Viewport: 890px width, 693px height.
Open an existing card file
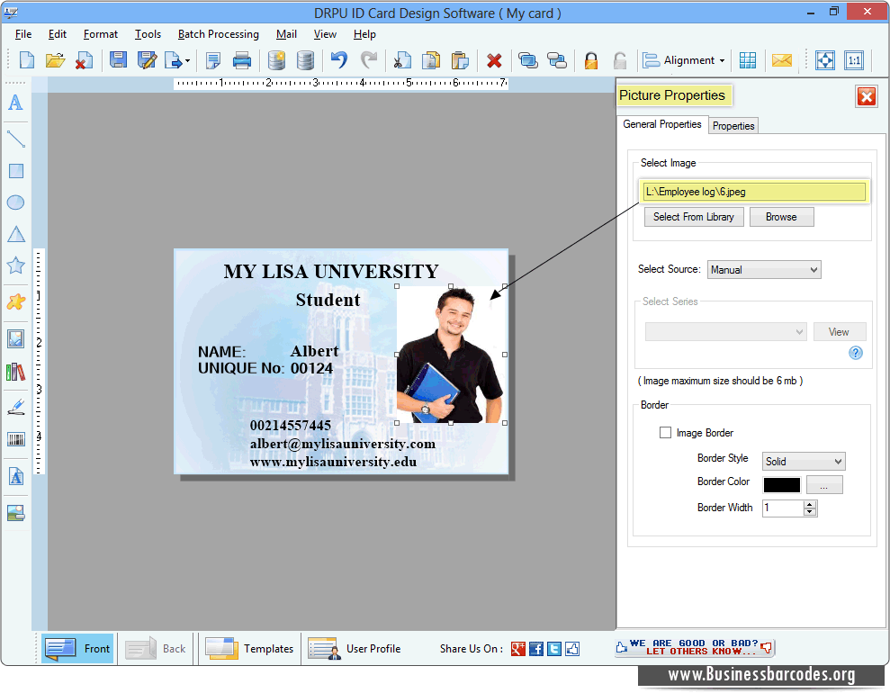[x=55, y=60]
